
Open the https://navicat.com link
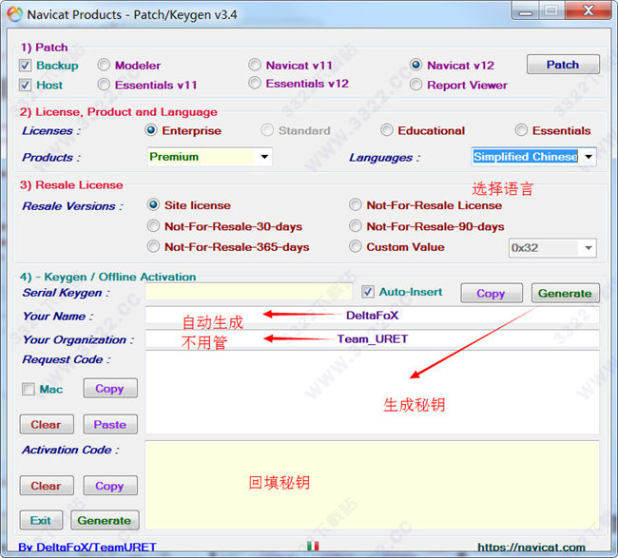(531, 547)
